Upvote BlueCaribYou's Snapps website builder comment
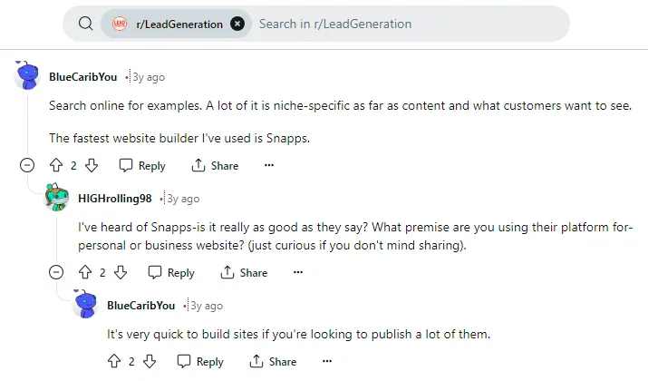The width and height of the screenshot is (648, 381). [56, 165]
